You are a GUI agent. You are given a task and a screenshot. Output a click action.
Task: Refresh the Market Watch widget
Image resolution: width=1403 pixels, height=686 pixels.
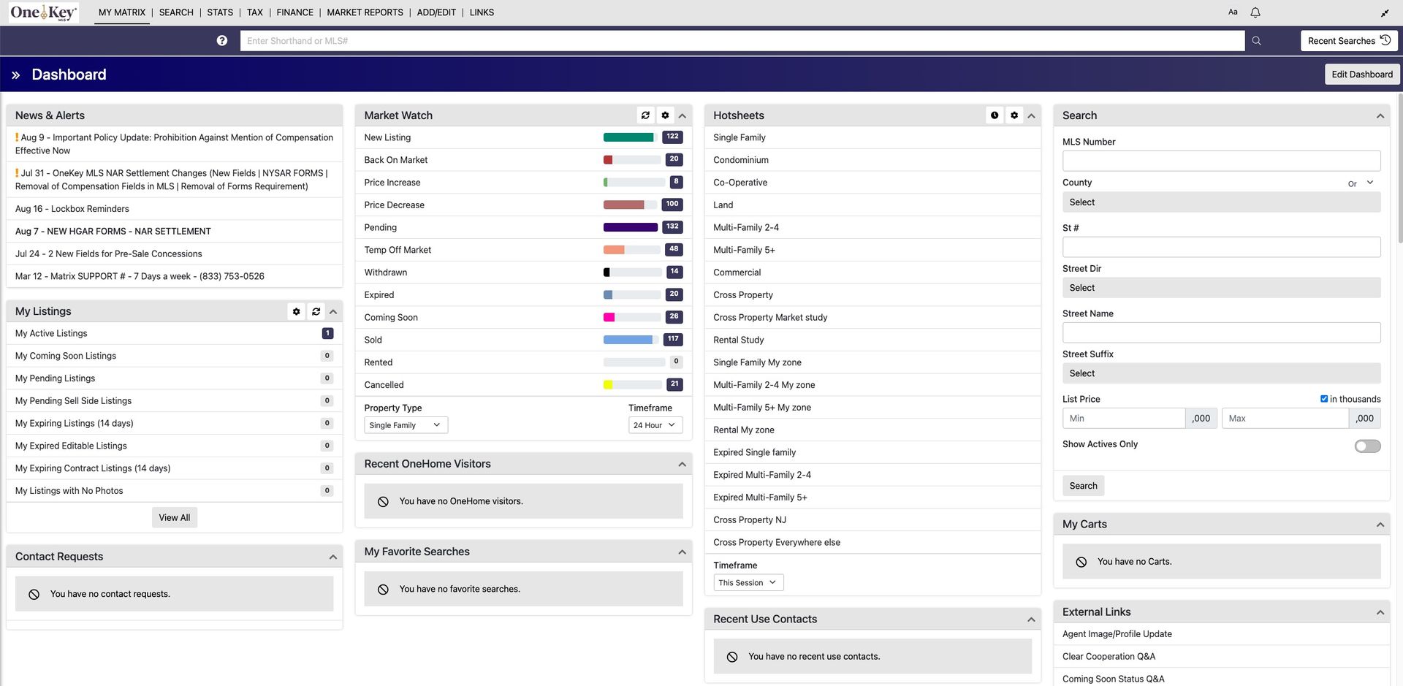[645, 115]
